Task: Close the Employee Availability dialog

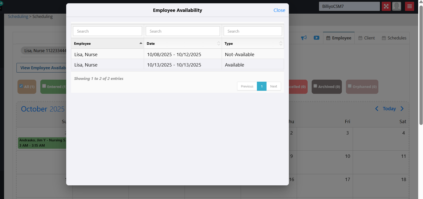Action: [279, 10]
